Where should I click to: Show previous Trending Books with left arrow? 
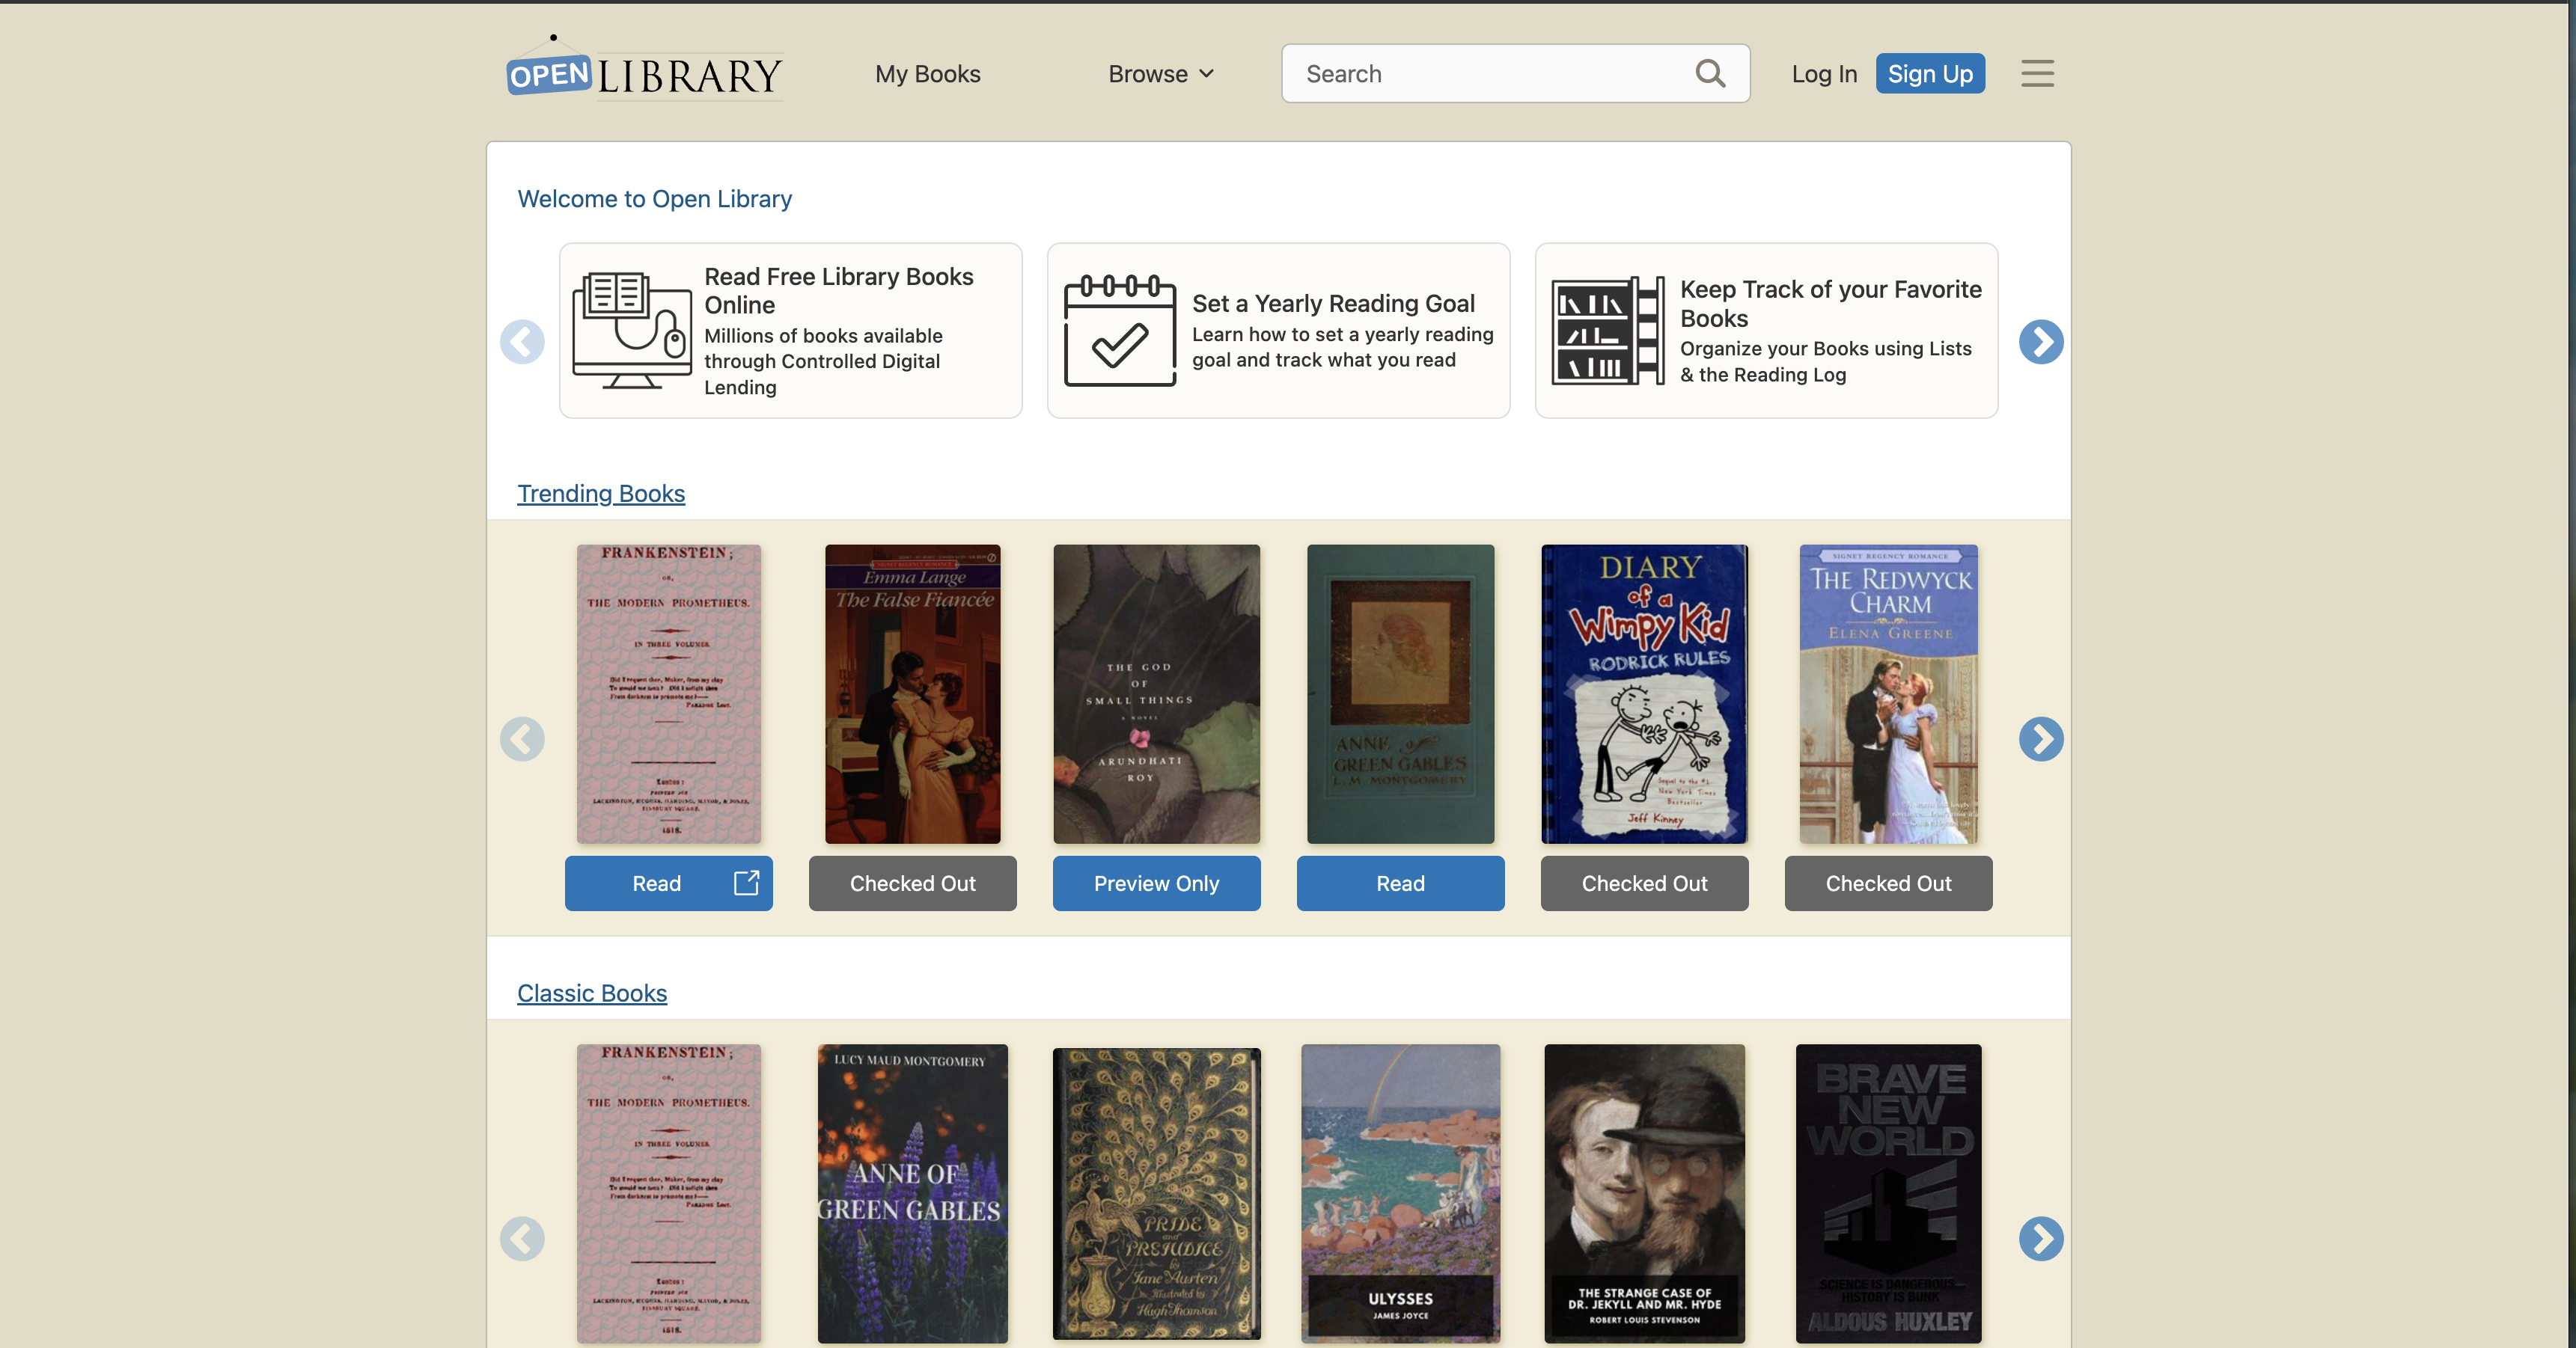tap(522, 739)
